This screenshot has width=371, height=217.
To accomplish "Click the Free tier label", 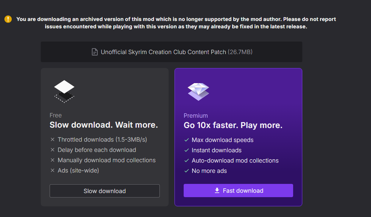I will (x=55, y=115).
